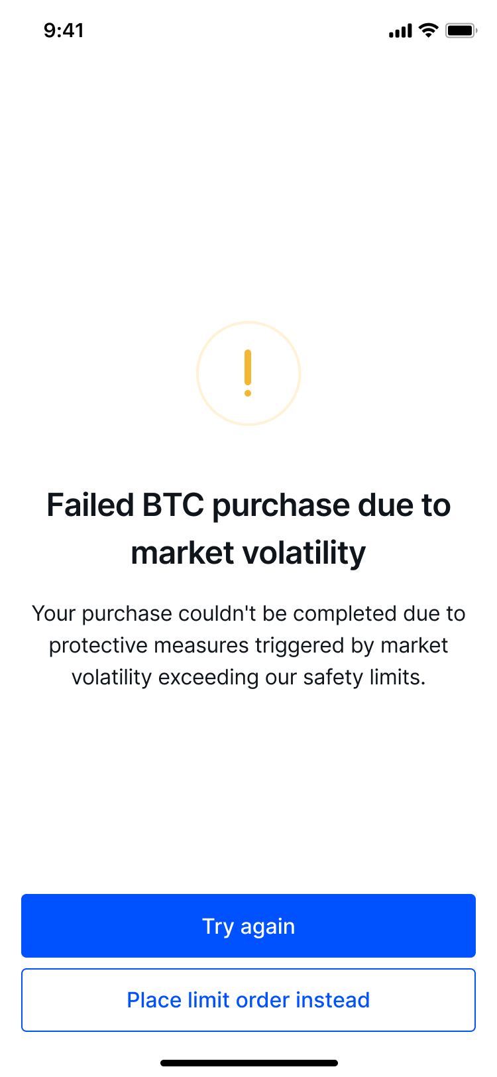
Task: Click the 9:41 status bar clock
Action: click(64, 31)
